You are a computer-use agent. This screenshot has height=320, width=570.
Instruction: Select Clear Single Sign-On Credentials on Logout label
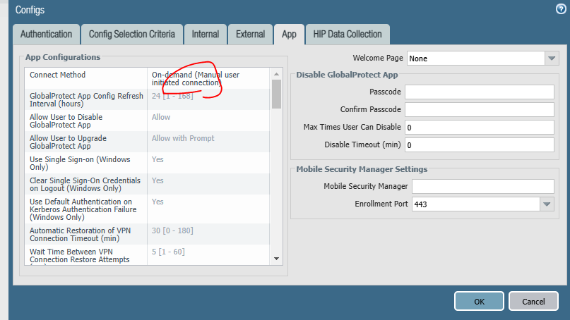pyautogui.click(x=85, y=184)
